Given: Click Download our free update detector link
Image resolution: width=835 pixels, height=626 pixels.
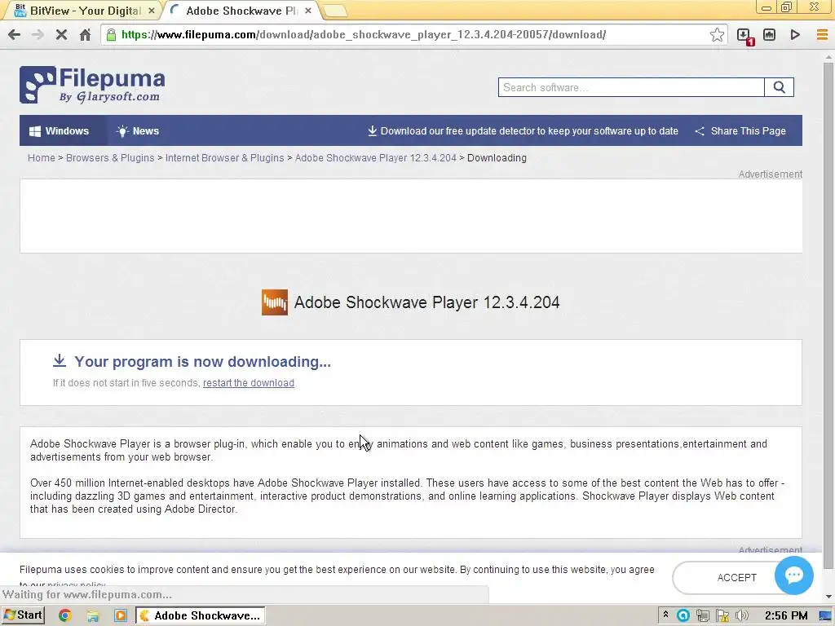Looking at the screenshot, I should tap(523, 131).
